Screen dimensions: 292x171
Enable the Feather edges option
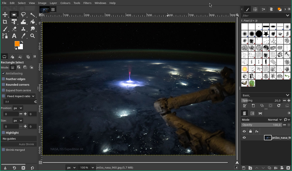(x=3, y=79)
